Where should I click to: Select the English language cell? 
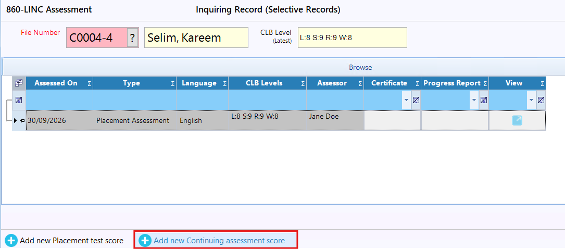(x=202, y=121)
